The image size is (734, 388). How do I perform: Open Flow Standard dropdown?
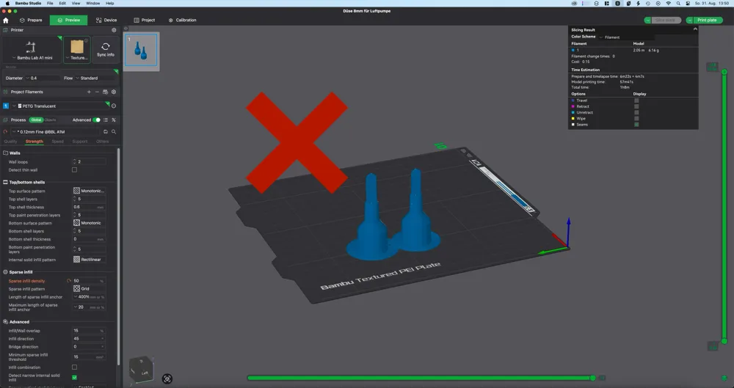click(95, 78)
